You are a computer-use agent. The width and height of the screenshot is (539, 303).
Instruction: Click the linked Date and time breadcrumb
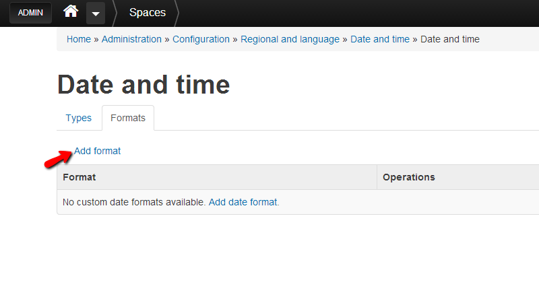[379, 39]
